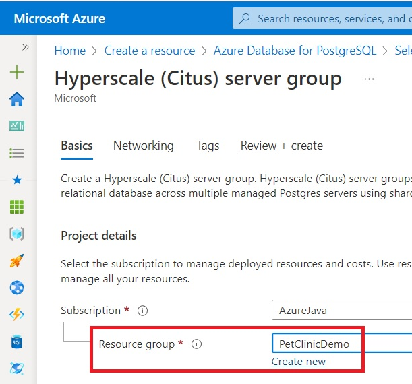The height and width of the screenshot is (384, 412).
Task: Click the green plus Create a resource icon
Action: pos(17,72)
